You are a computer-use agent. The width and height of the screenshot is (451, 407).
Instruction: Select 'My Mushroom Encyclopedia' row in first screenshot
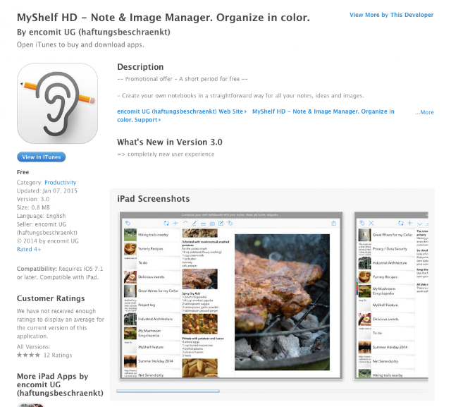[152, 333]
